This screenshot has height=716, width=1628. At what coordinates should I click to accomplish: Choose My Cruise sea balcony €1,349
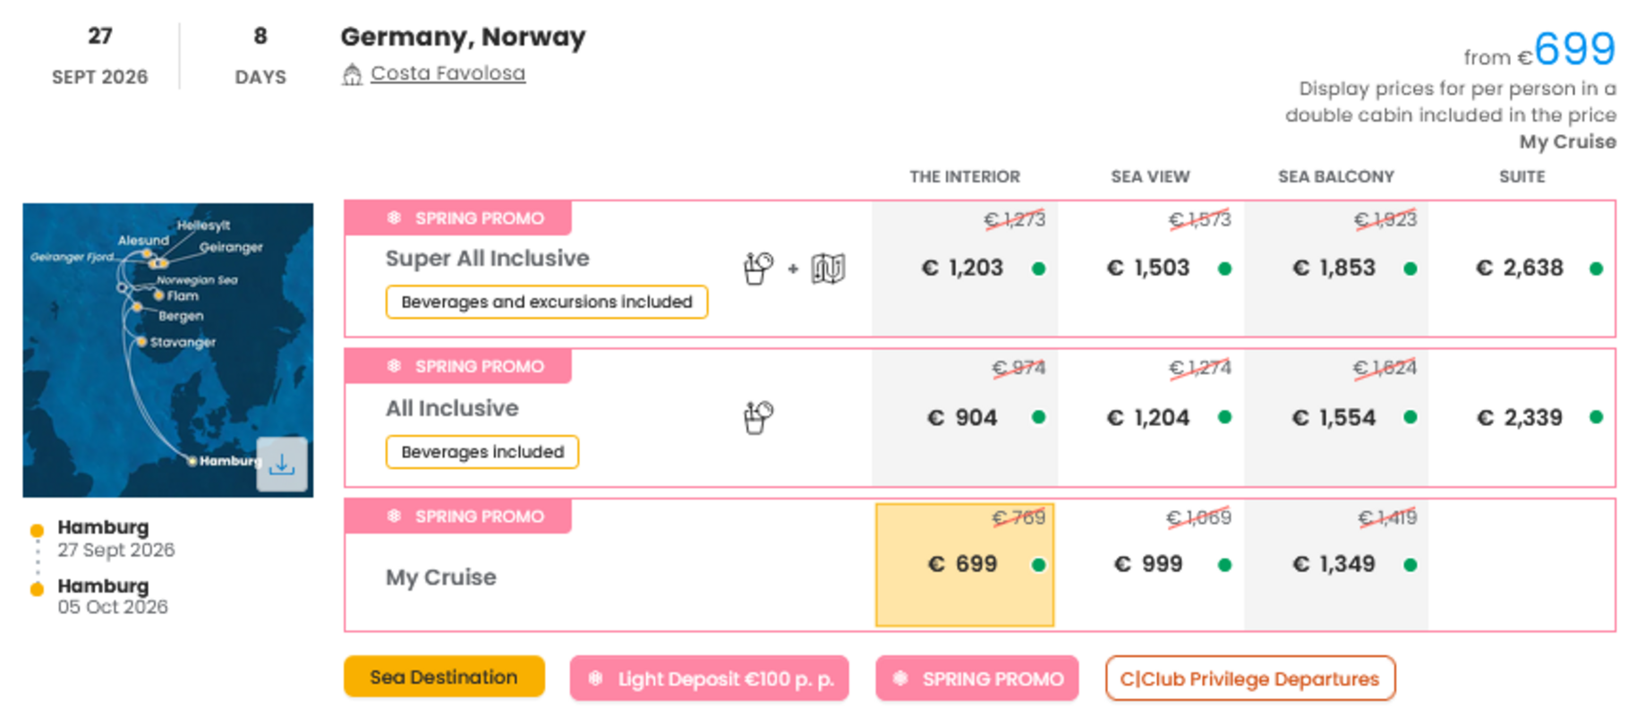click(x=1334, y=565)
